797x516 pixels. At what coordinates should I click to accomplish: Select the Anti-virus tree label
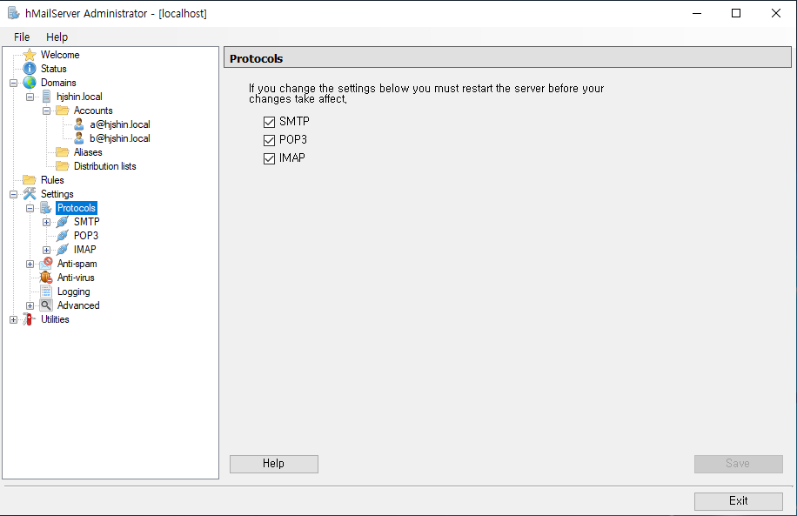coord(76,277)
